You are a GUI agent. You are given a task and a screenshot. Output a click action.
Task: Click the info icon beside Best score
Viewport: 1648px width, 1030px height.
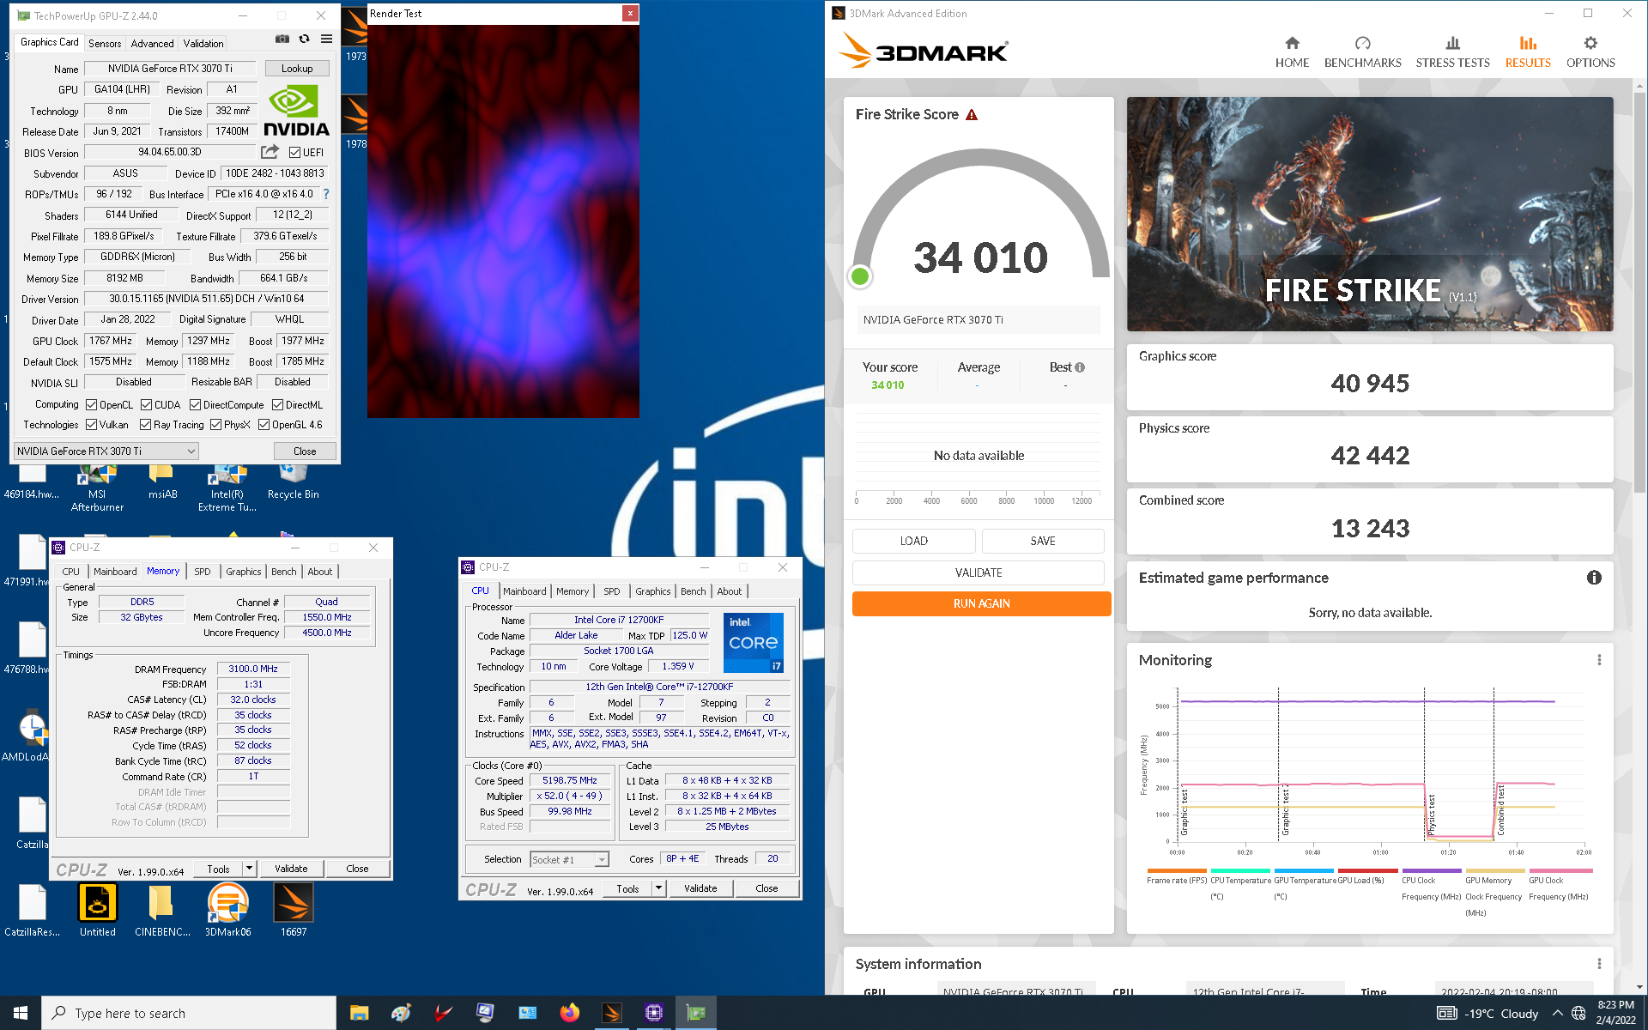[x=1080, y=367]
